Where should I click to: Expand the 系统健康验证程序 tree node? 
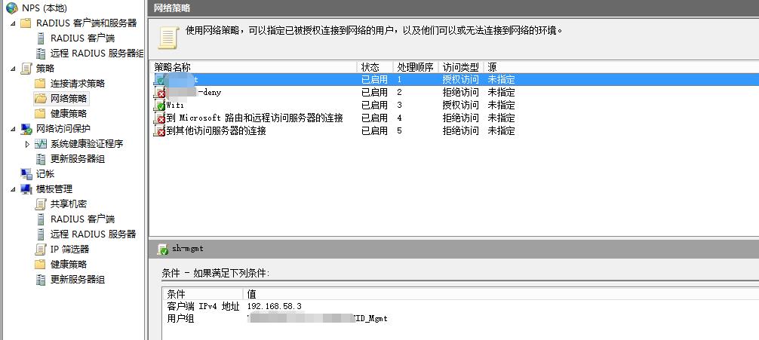[x=28, y=144]
